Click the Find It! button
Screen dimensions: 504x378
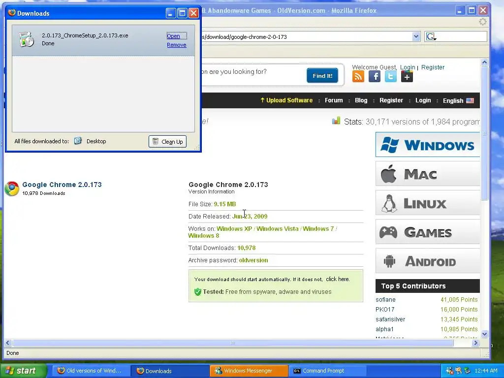[x=322, y=75]
